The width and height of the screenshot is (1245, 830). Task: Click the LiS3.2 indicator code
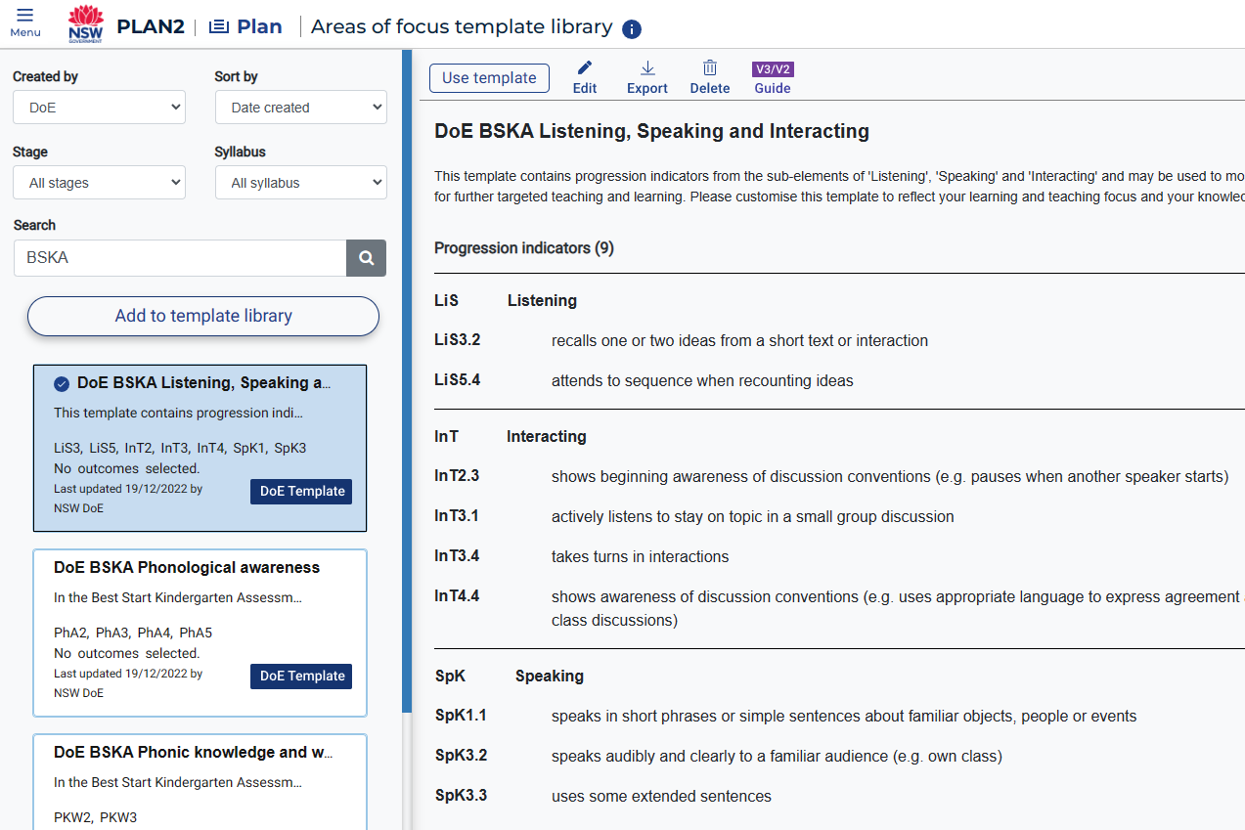(x=458, y=340)
